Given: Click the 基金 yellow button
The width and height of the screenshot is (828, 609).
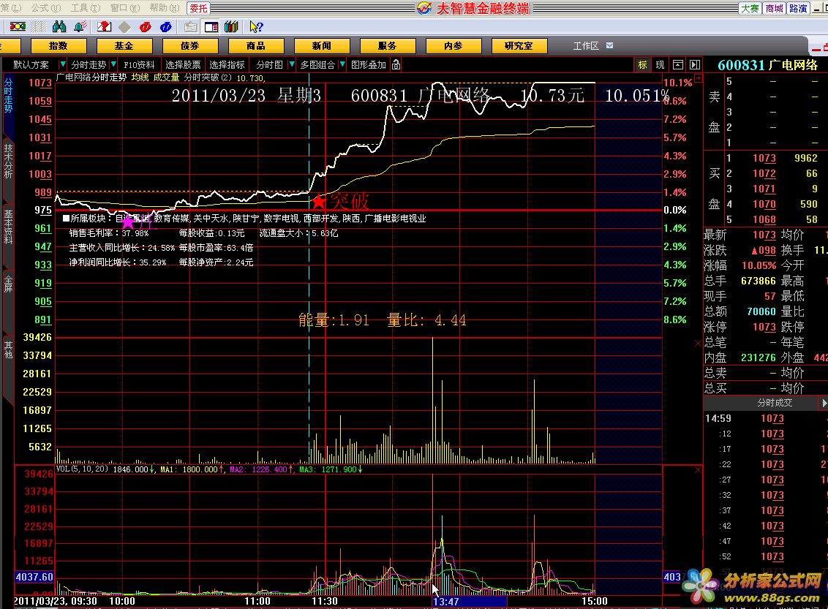Looking at the screenshot, I should click(124, 46).
